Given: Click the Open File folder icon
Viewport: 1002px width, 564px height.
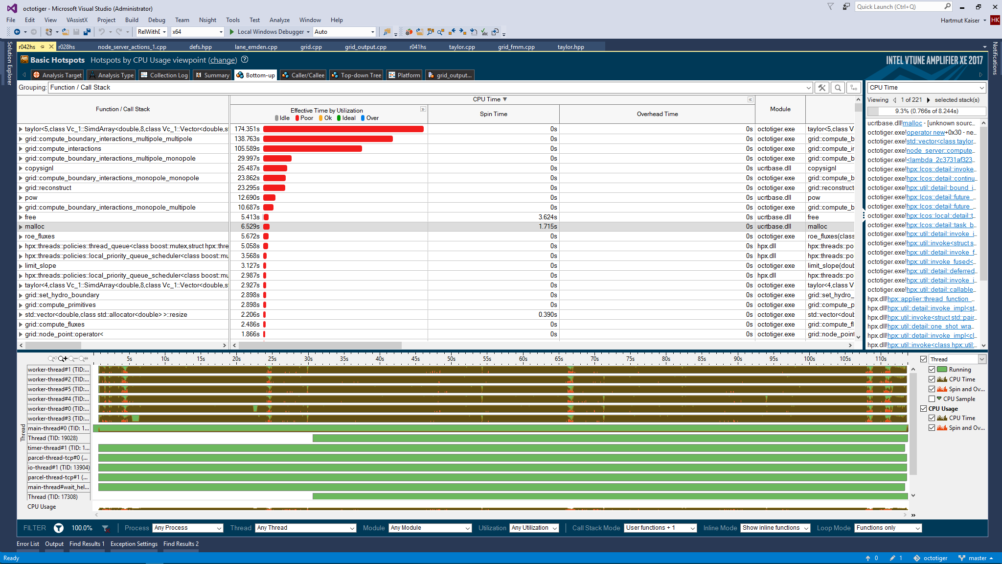Looking at the screenshot, I should 66,32.
